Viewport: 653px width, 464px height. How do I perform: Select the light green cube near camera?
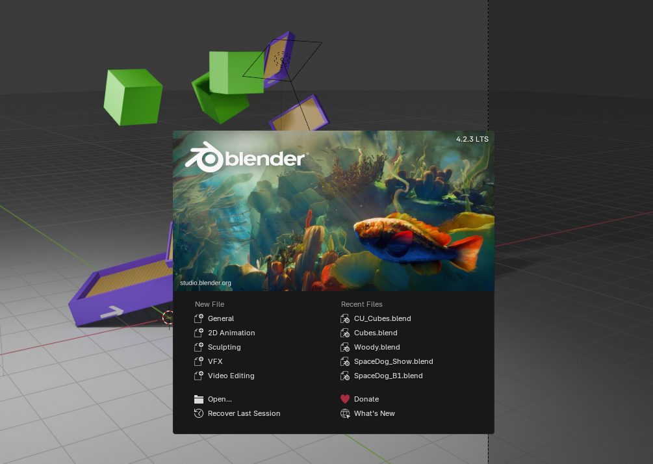pos(236,73)
